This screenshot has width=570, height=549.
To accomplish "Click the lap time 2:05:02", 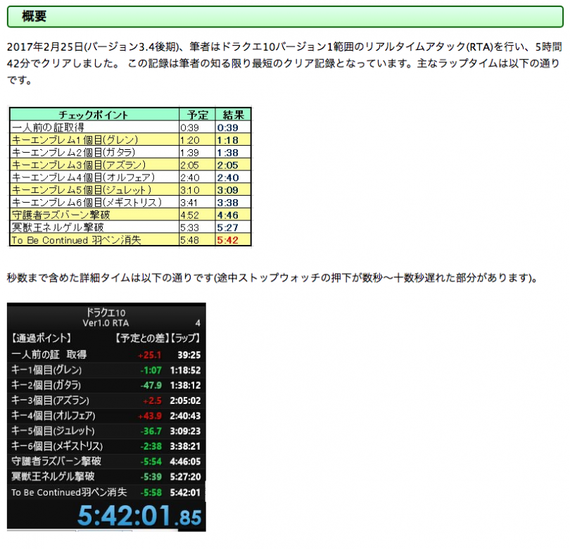I will pyautogui.click(x=185, y=400).
